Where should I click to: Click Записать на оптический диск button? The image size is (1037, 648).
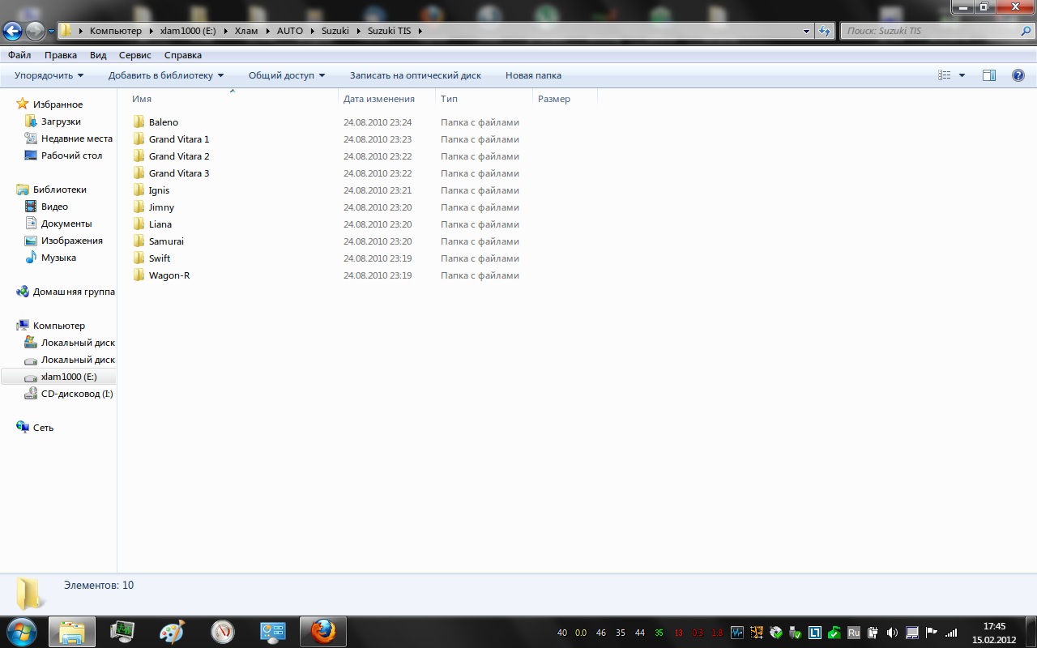415,75
